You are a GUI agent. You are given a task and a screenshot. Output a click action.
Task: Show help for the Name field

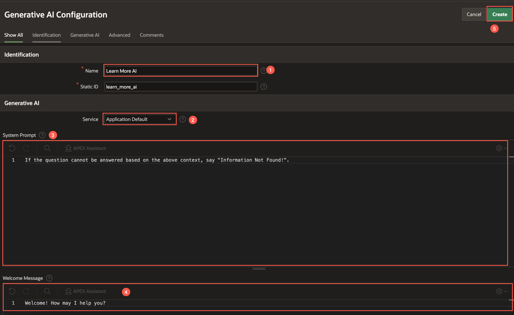[263, 71]
